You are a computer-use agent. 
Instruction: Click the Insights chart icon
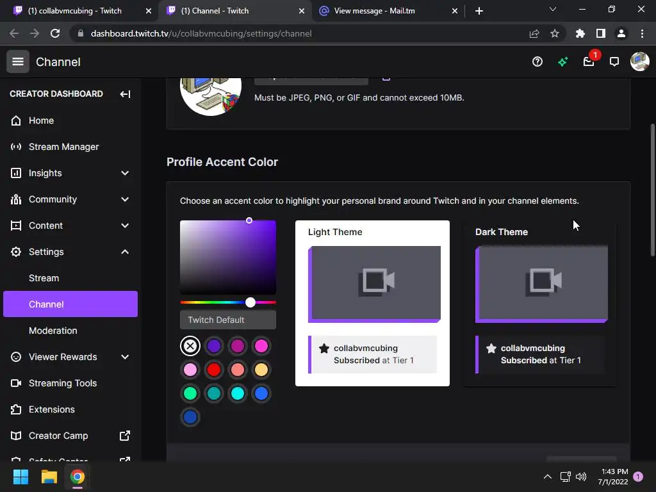(16, 173)
